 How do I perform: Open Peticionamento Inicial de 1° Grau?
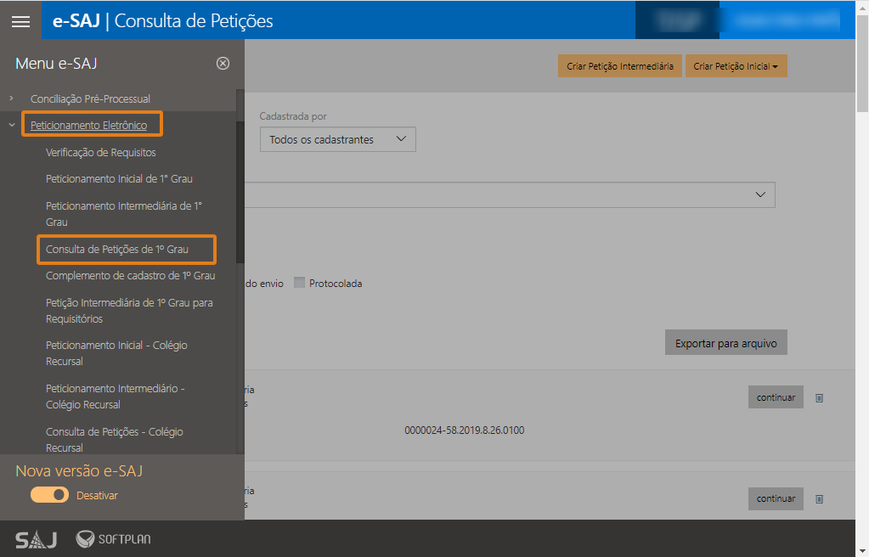119,179
